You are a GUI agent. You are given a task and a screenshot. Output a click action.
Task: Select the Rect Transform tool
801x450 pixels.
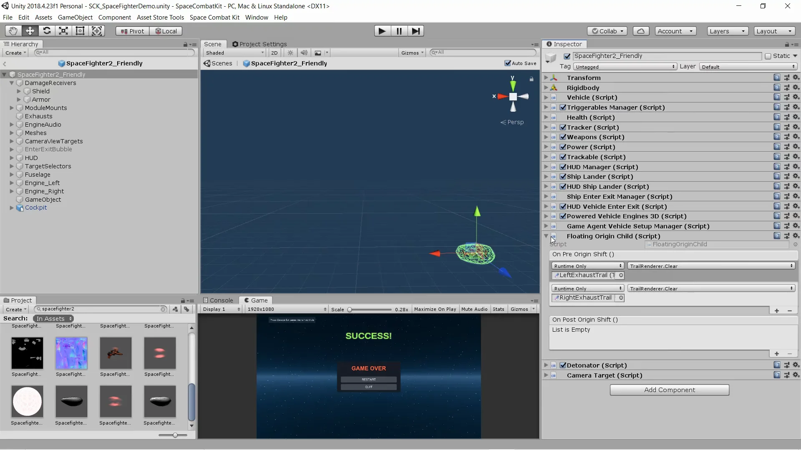click(80, 31)
